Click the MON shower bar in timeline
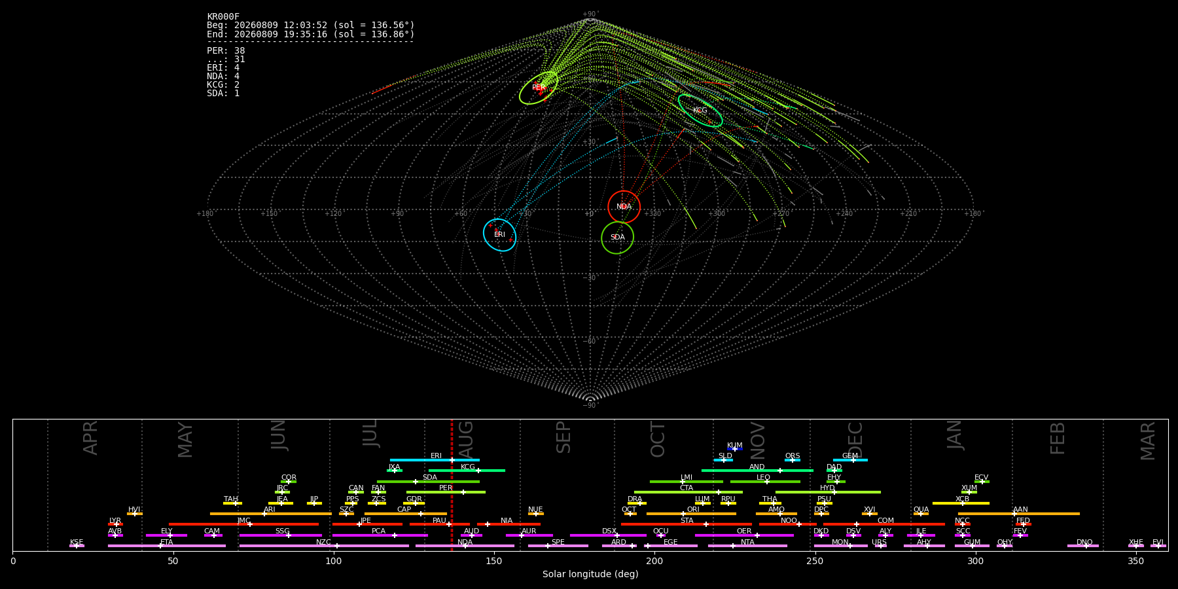1178x589 pixels. [840, 546]
